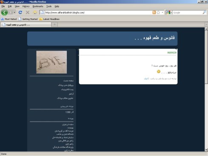This screenshot has height=156, width=208.
Task: Click the blog title in header banner
Action: click(x=155, y=38)
